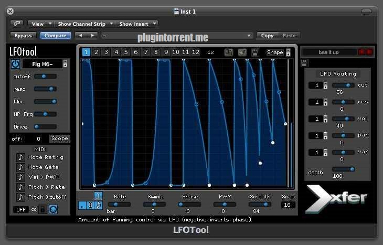Click the xfer logo
This screenshot has height=245, width=383.
click(336, 198)
